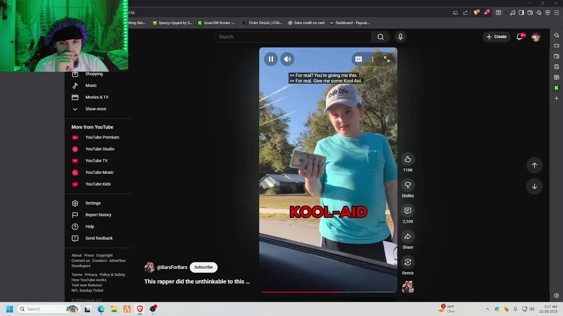Click the Brave Rewards triangle icon
The image size is (563, 316).
tap(486, 13)
